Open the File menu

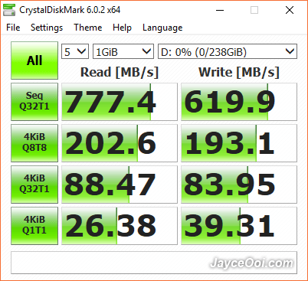tap(13, 28)
